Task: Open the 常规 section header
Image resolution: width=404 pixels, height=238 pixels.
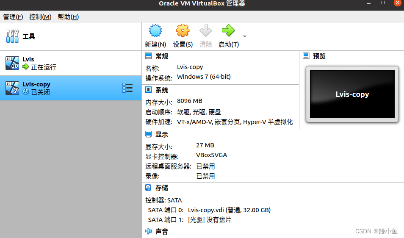Action: tap(162, 56)
